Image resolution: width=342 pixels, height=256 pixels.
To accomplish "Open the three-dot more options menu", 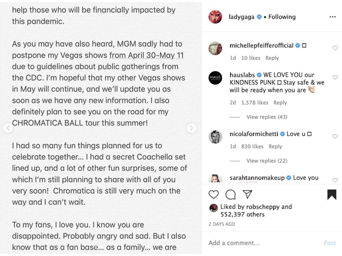I will click(332, 17).
